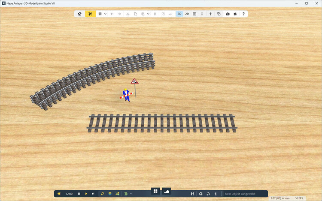The image size is (322, 201).
Task: Click the 12:00 simulation time display
Action: [x=69, y=194]
